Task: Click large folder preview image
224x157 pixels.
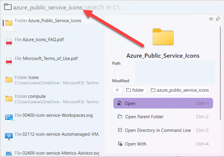Action: coord(163,37)
